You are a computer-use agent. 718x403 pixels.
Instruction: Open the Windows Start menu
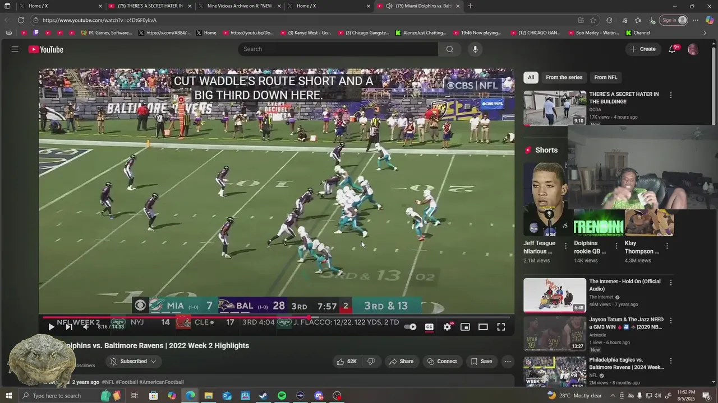pos(7,396)
